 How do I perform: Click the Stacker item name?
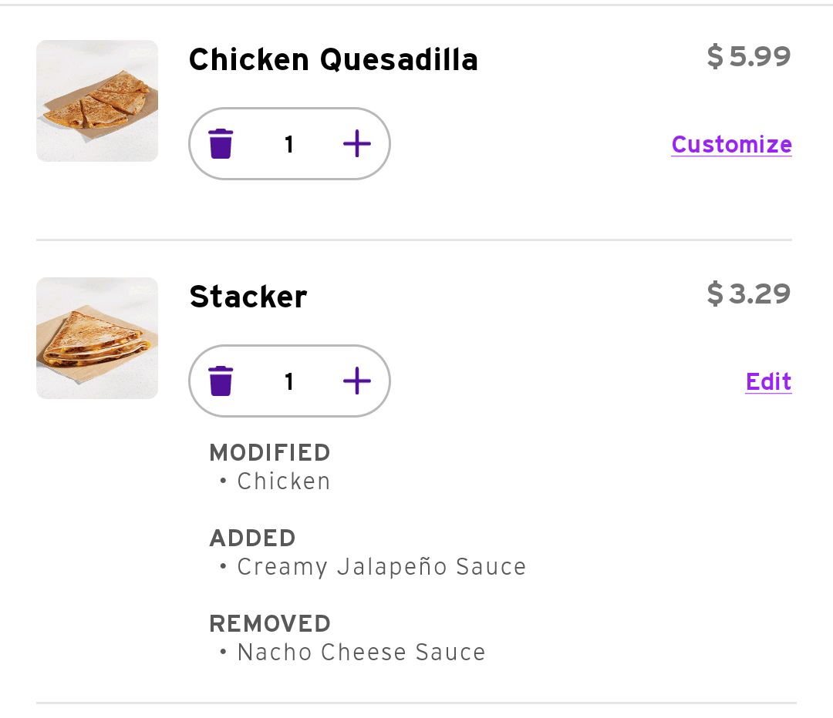tap(248, 297)
